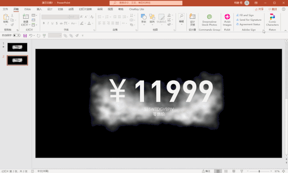The width and height of the screenshot is (288, 173).
Task: Open the font size dropdown
Action: click(x=78, y=17)
